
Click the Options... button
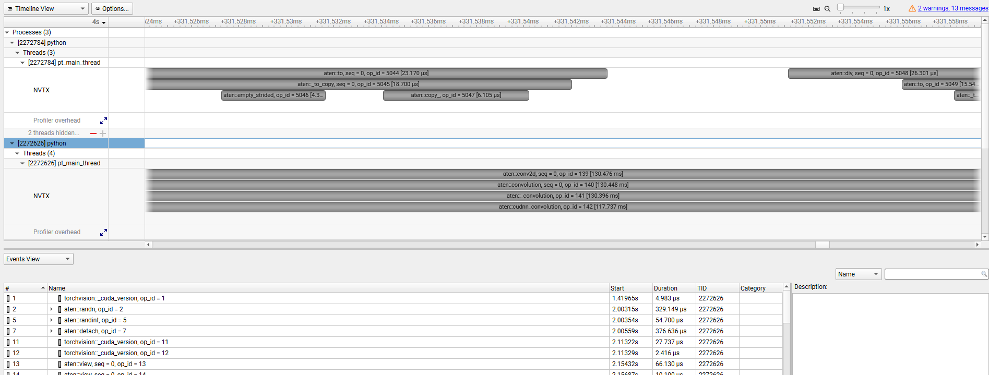[x=112, y=9]
